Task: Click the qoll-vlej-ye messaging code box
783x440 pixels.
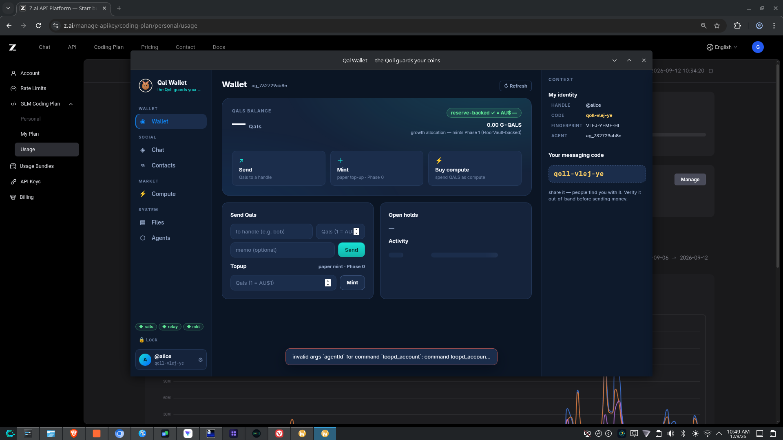Action: point(597,174)
